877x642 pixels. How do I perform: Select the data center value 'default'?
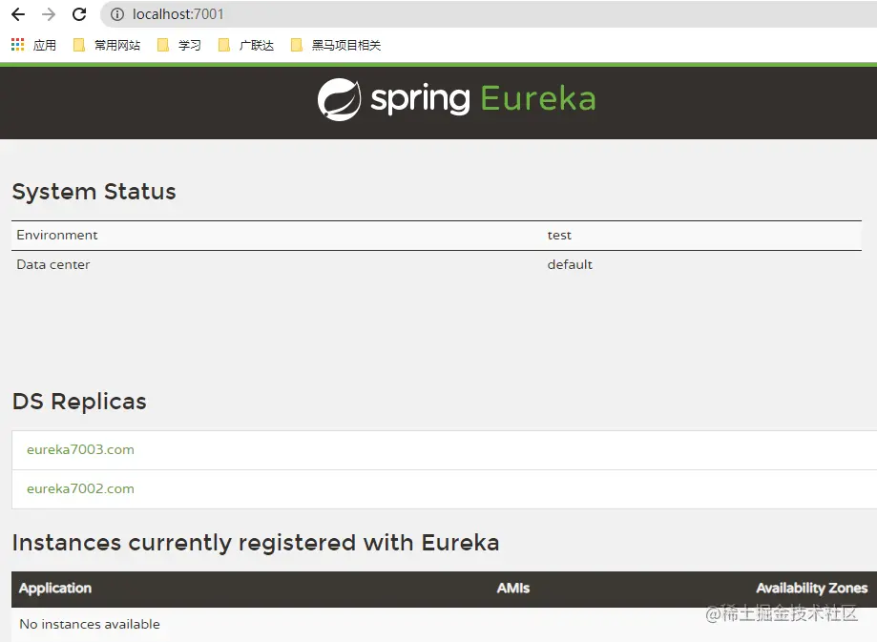tap(570, 264)
